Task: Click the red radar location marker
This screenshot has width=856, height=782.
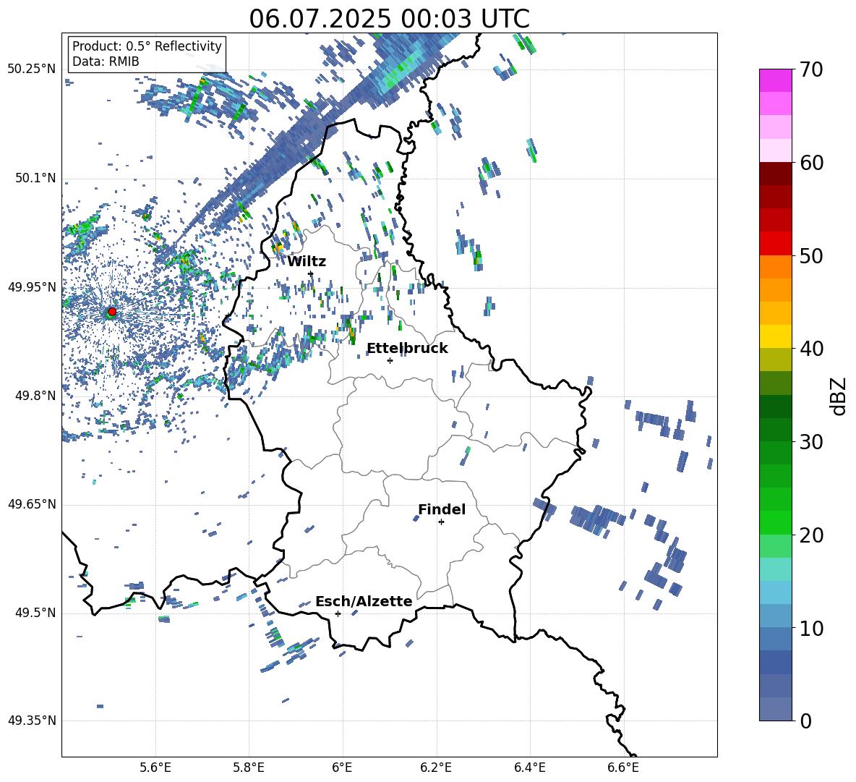Action: point(112,311)
